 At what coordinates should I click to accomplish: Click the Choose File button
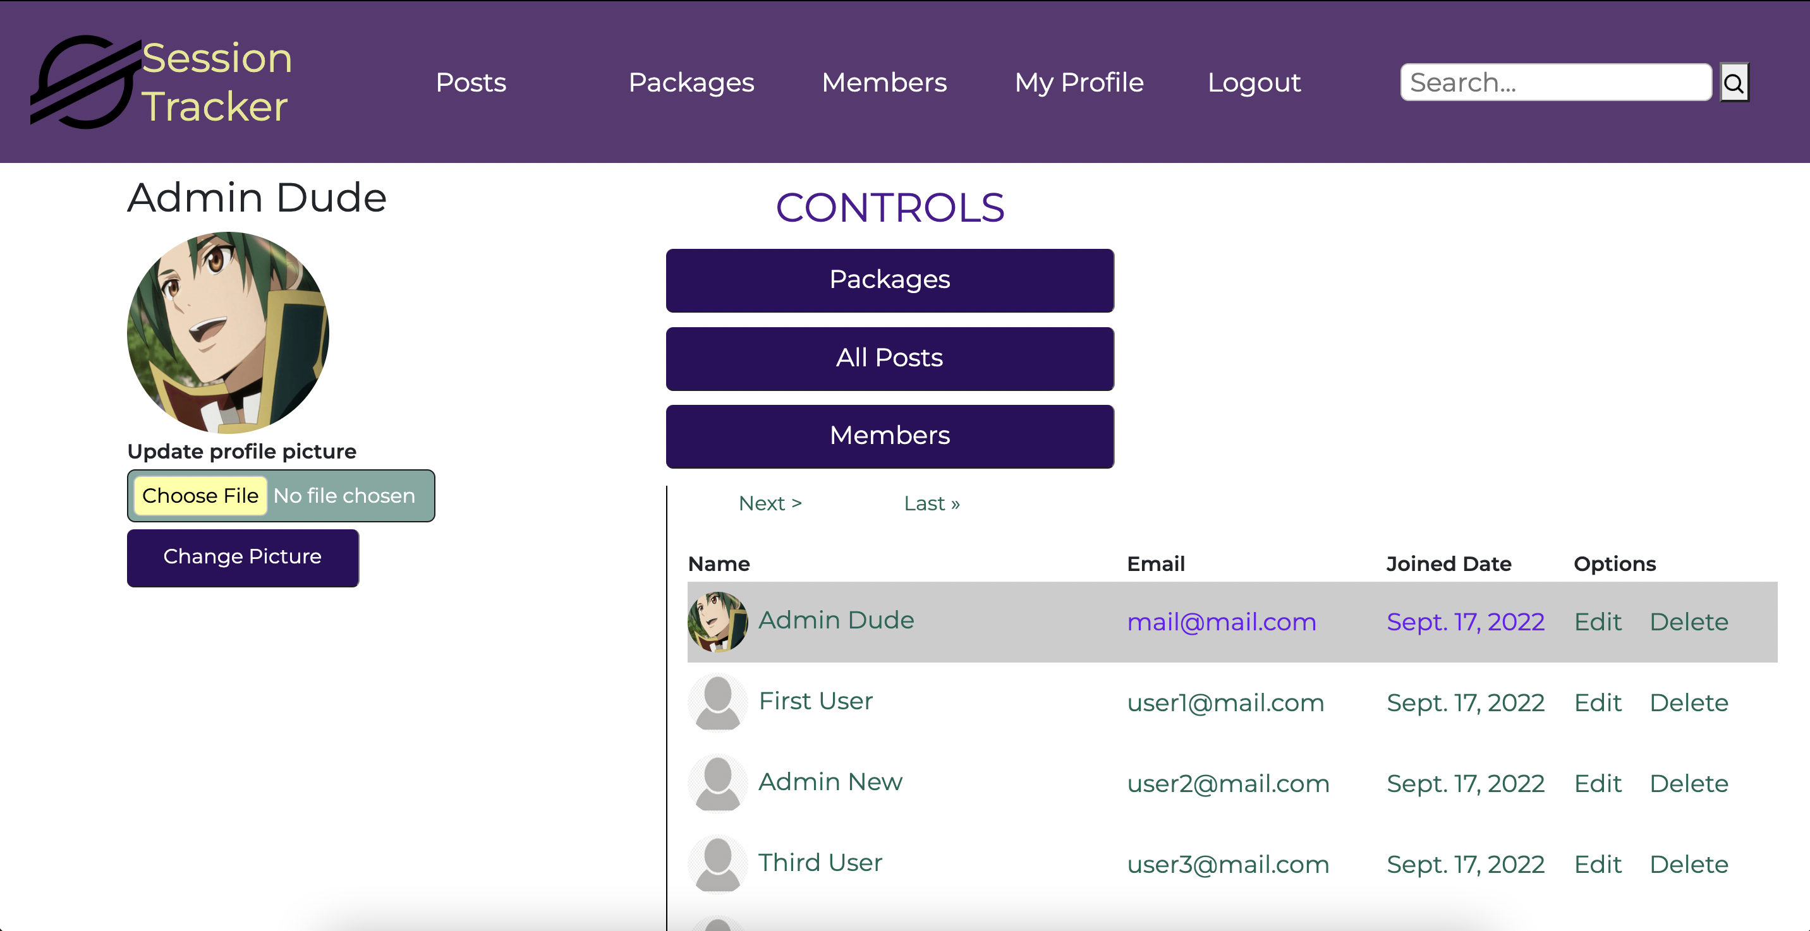pos(200,496)
